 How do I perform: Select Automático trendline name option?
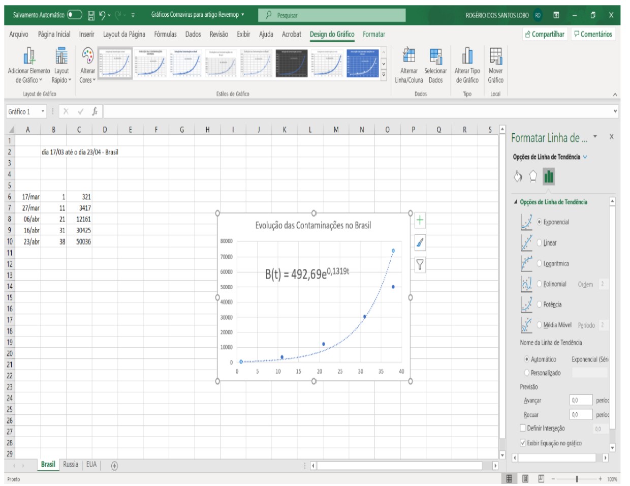pos(527,359)
